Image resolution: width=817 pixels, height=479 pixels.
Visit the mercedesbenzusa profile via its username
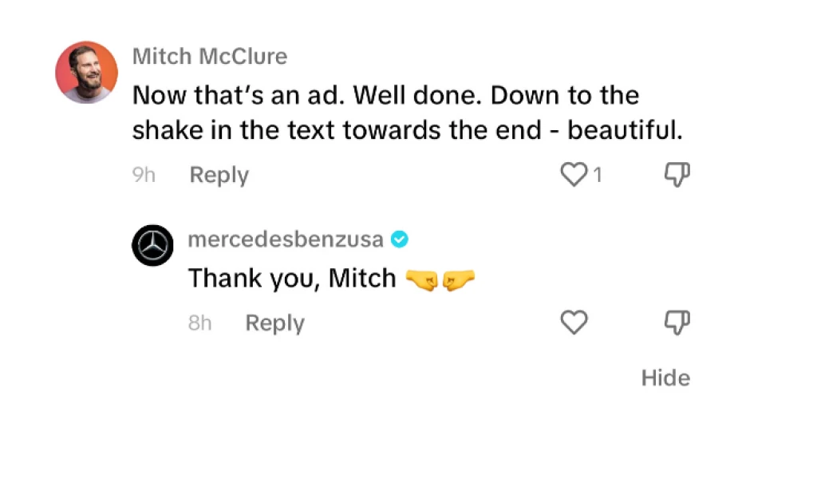point(286,239)
